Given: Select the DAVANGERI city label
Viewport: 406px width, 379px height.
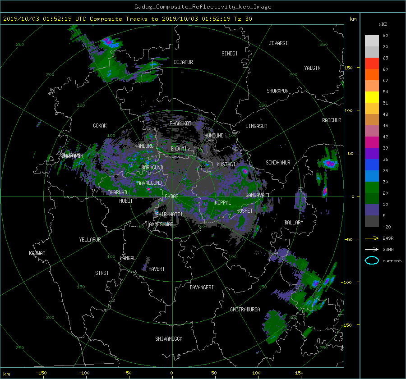Looking at the screenshot, I should (x=202, y=288).
